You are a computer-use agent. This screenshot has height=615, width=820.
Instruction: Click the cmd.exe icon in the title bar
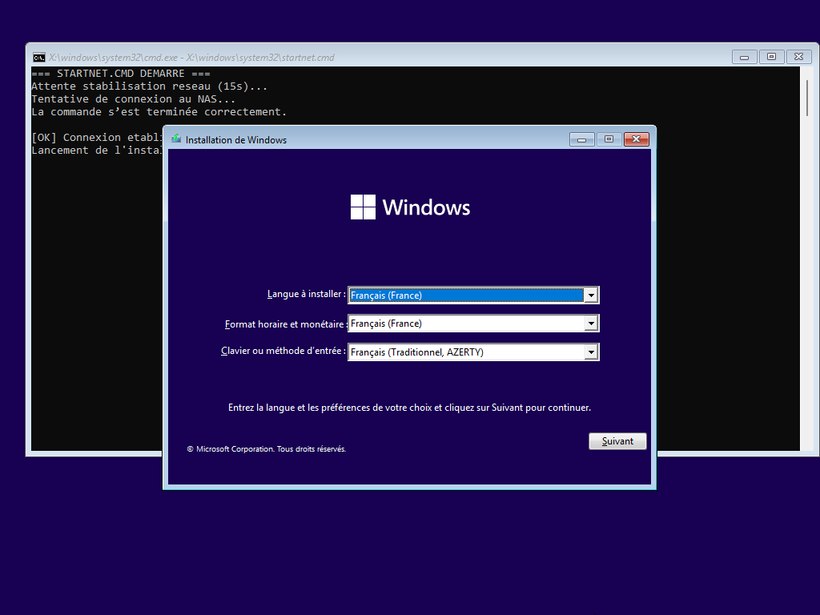tap(38, 57)
